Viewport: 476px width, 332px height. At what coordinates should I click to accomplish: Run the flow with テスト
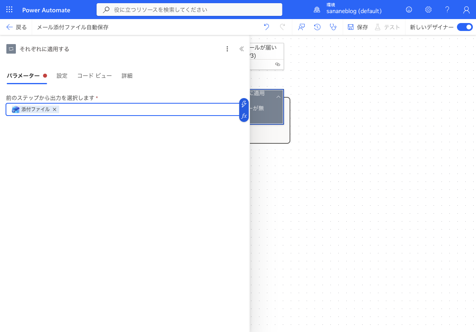(x=387, y=27)
